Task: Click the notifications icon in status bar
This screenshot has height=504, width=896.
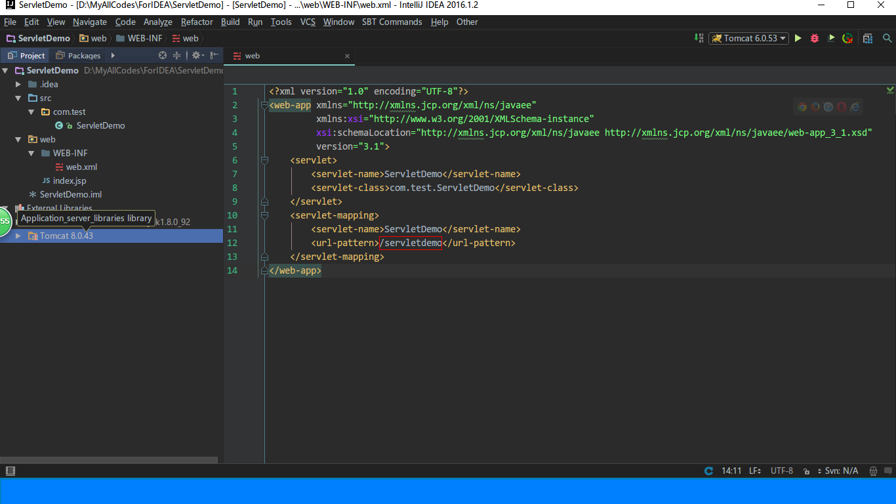Action: 887,471
